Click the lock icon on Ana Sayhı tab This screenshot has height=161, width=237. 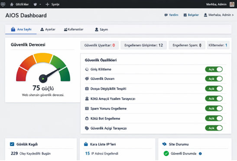click(x=13, y=29)
